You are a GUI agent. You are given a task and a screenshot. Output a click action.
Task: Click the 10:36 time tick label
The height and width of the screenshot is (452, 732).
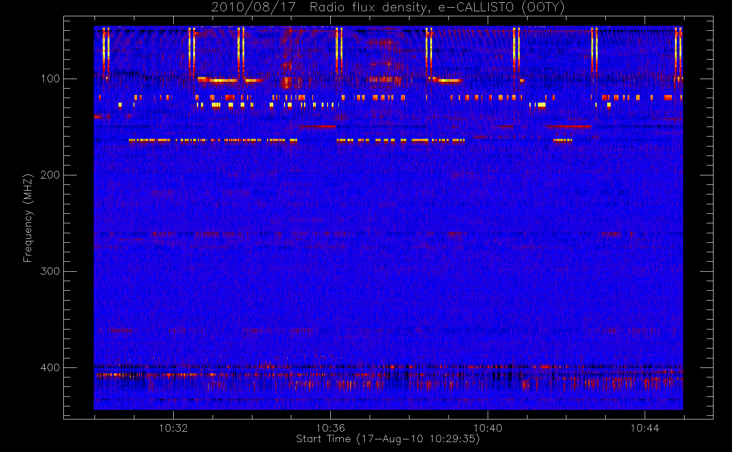click(x=330, y=428)
